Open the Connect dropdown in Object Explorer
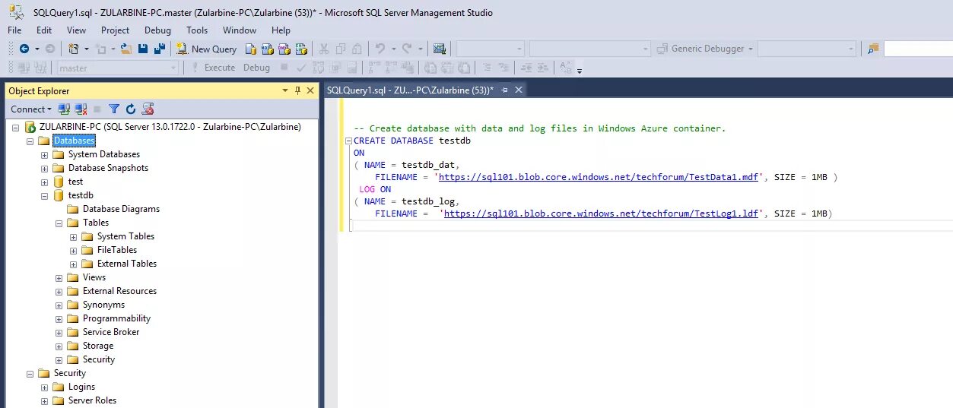 [31, 109]
